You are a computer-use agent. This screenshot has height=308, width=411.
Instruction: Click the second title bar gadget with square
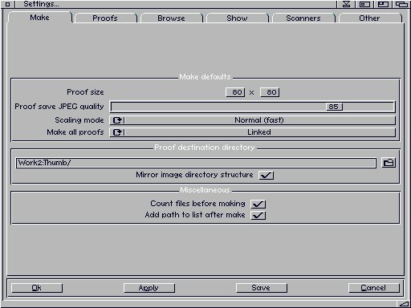click(x=364, y=4)
